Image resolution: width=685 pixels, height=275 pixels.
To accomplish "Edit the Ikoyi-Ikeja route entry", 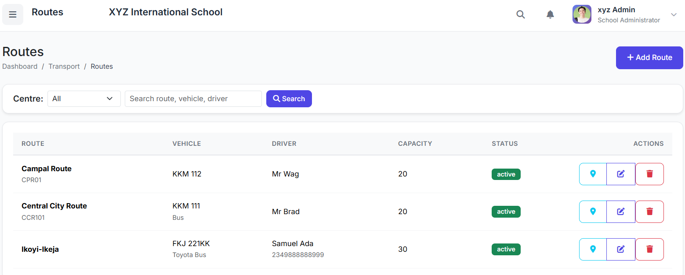I will [x=621, y=250].
